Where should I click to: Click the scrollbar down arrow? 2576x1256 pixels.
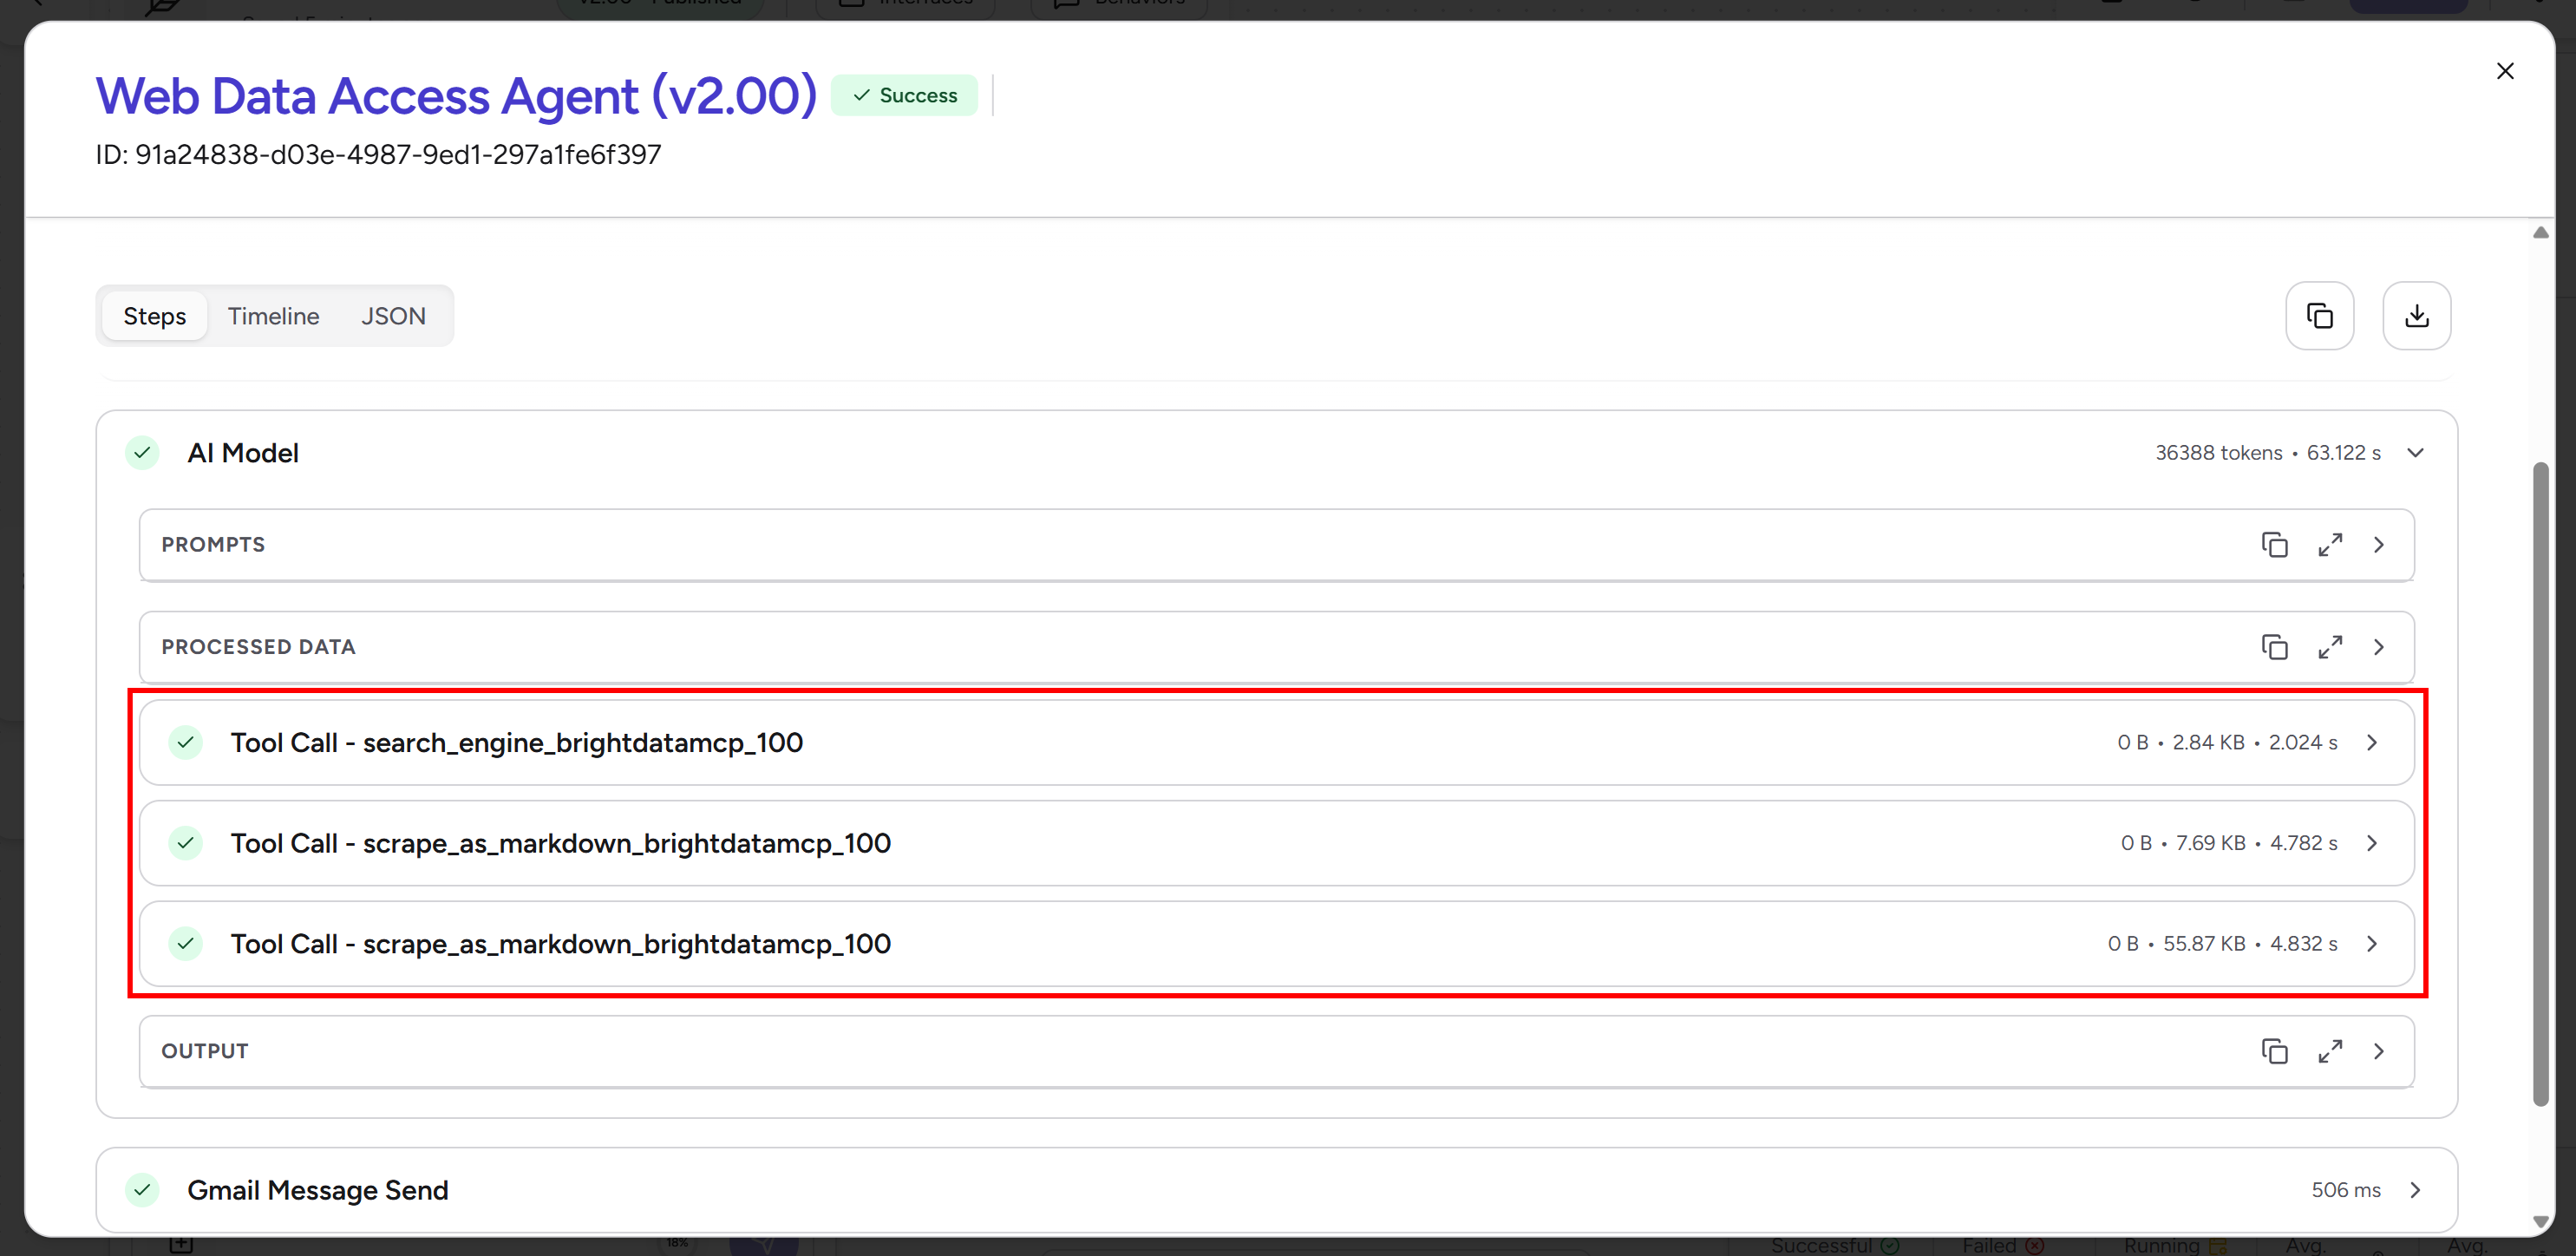tap(2540, 1222)
